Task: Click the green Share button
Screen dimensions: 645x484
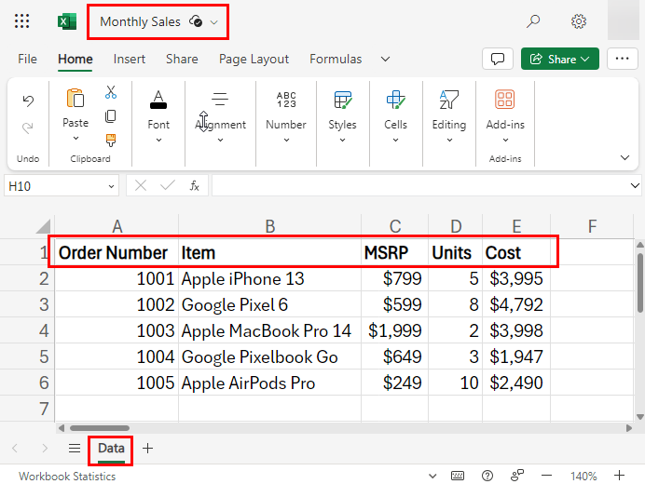Action: coord(560,59)
